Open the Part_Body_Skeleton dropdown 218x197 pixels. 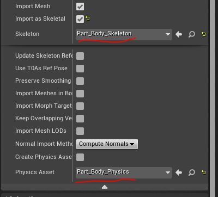pos(124,34)
